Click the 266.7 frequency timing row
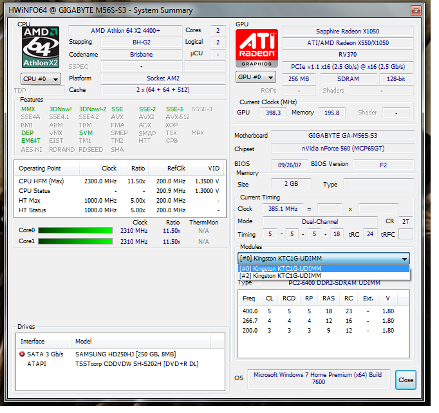439x413 pixels. (323, 320)
